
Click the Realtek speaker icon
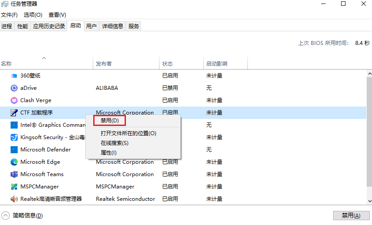14,199
